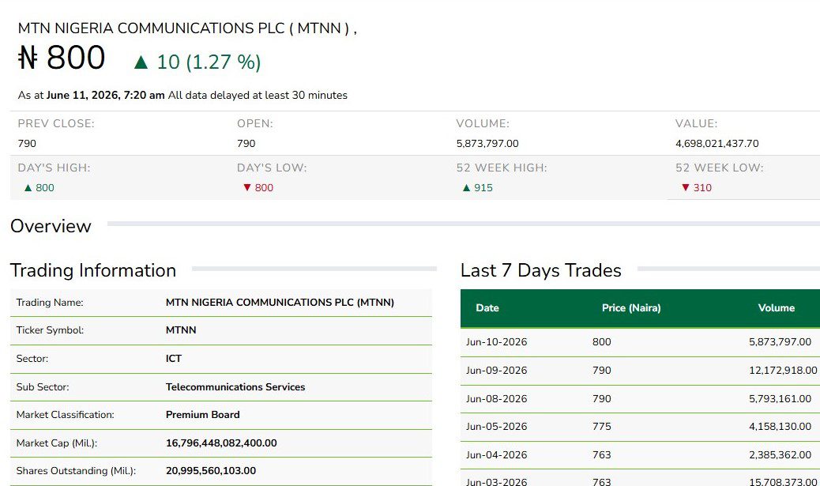Click the 52 WEEK LOW label

tap(719, 168)
